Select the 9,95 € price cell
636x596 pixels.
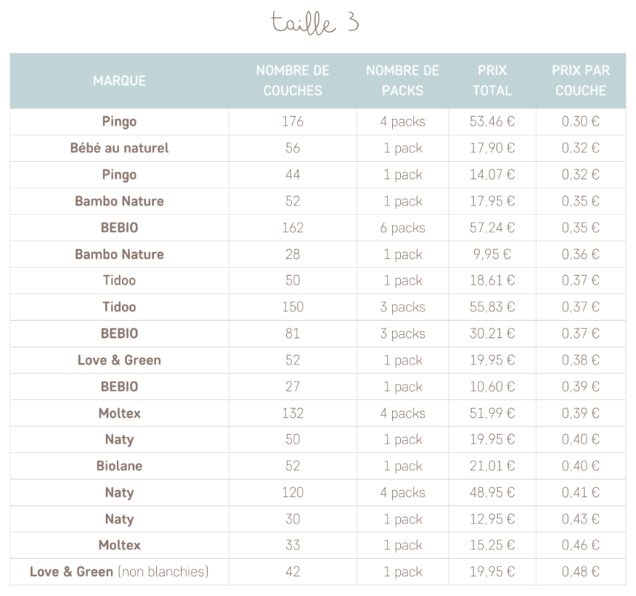pyautogui.click(x=492, y=254)
